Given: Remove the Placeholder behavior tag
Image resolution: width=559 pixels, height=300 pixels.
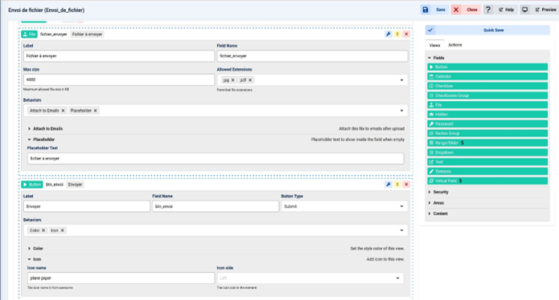Looking at the screenshot, I should [95, 111].
